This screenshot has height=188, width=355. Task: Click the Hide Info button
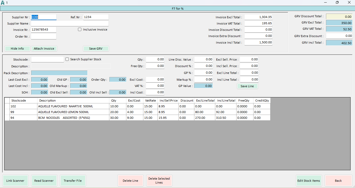click(x=17, y=49)
